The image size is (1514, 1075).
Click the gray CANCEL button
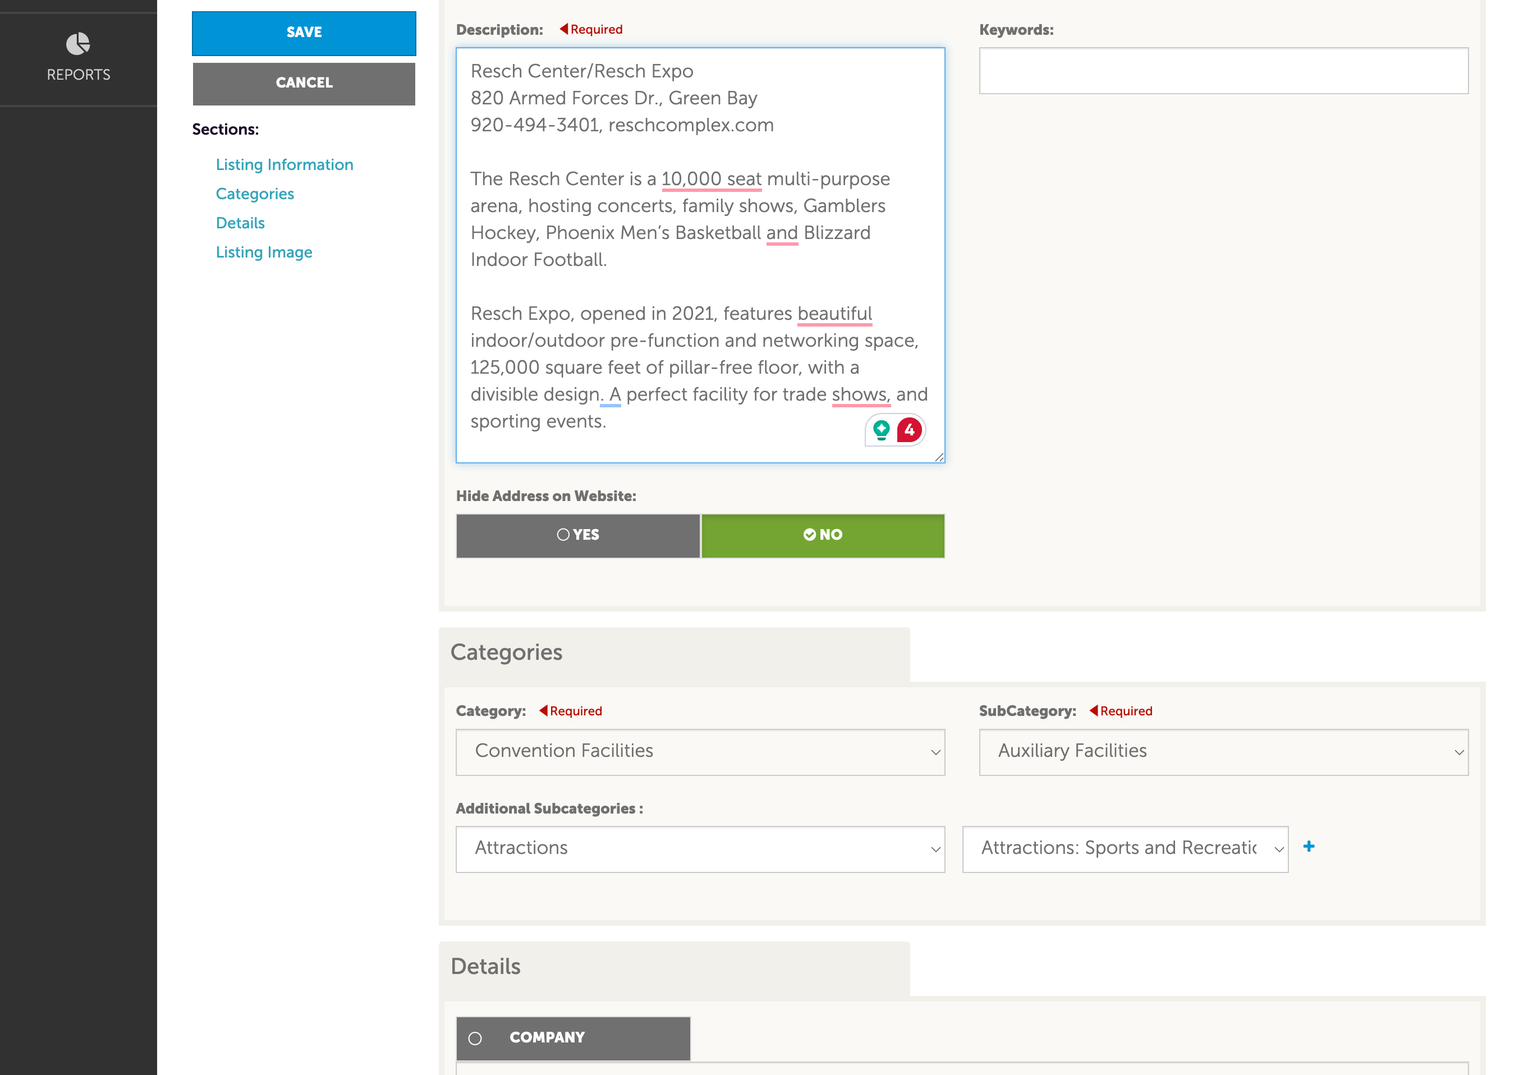pyautogui.click(x=304, y=84)
